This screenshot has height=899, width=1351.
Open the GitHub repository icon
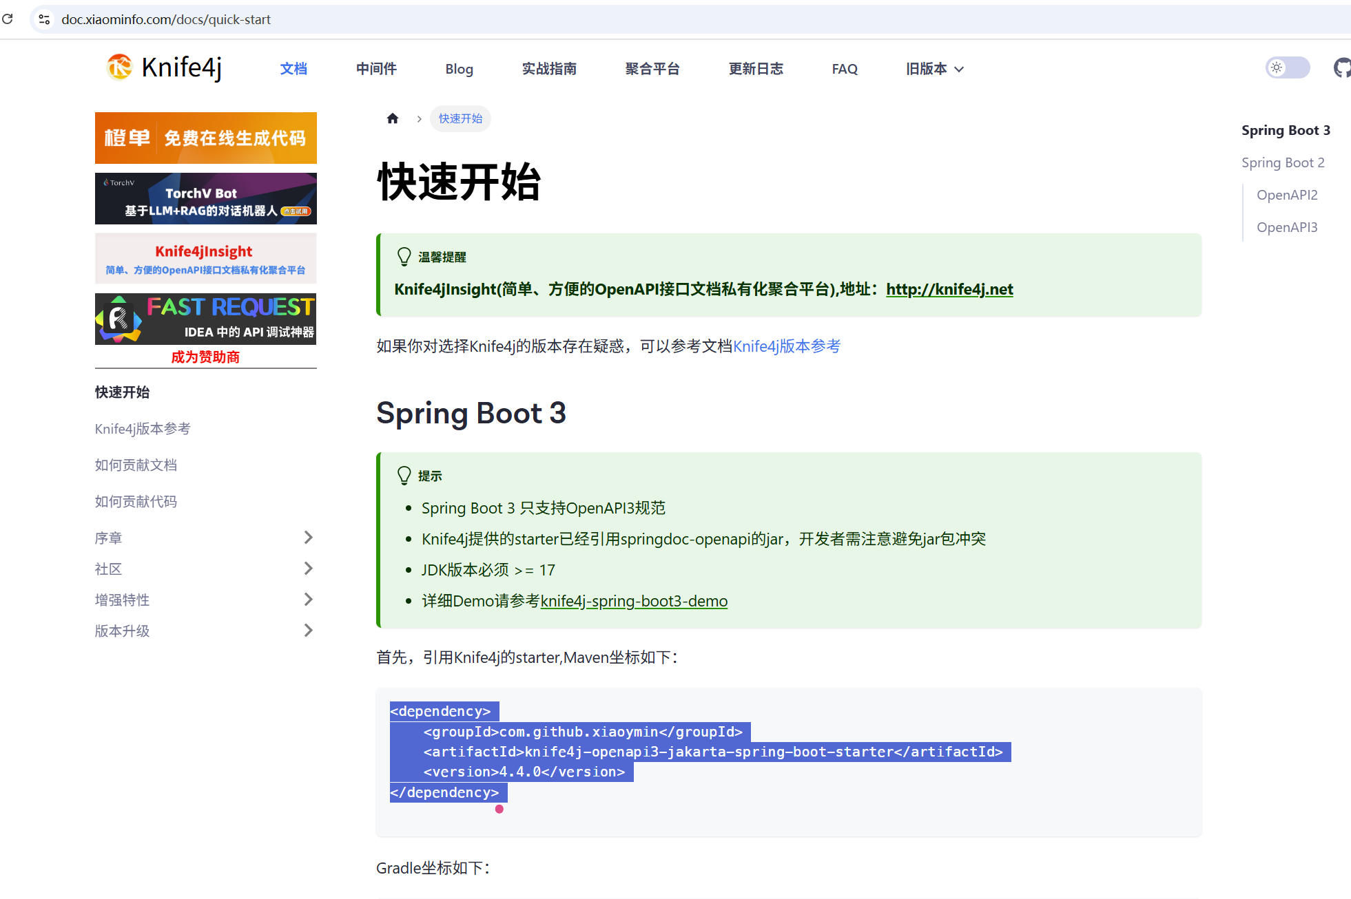[1342, 68]
